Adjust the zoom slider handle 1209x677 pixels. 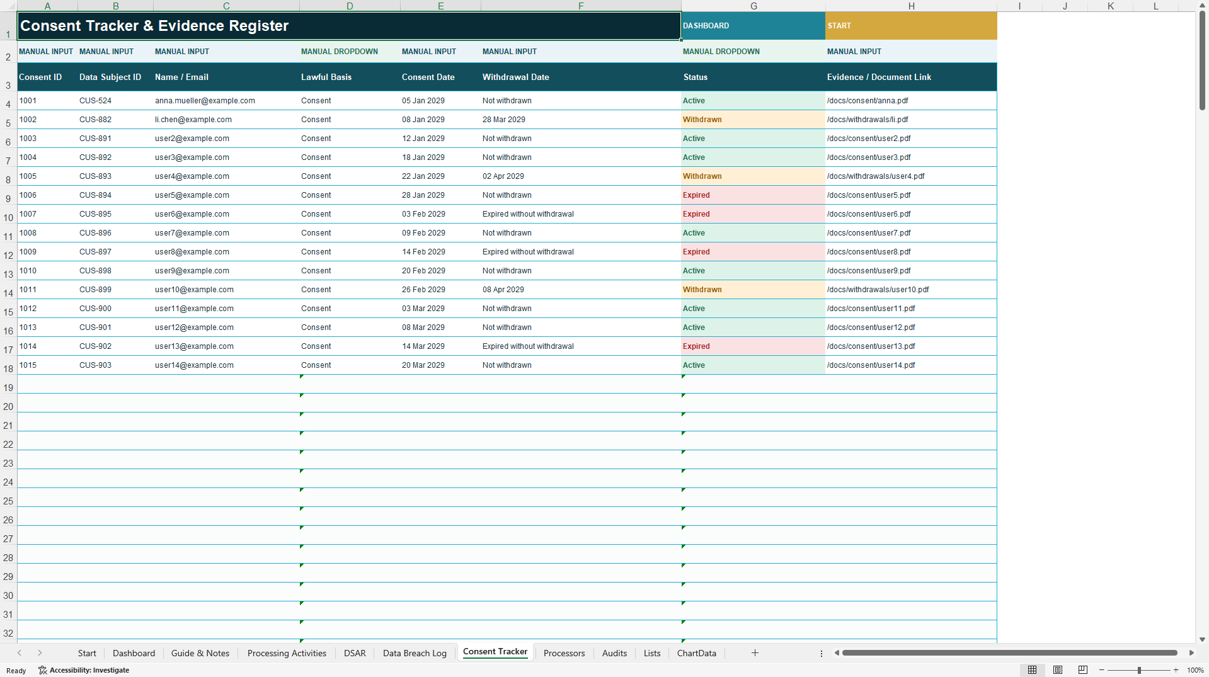coord(1139,670)
